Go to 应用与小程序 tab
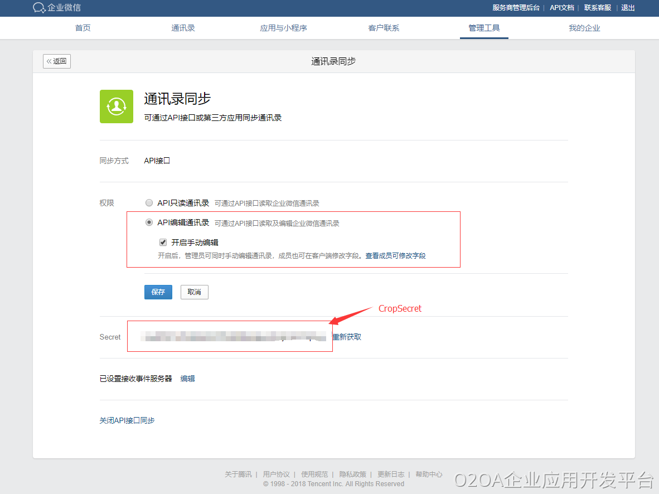 pos(283,28)
